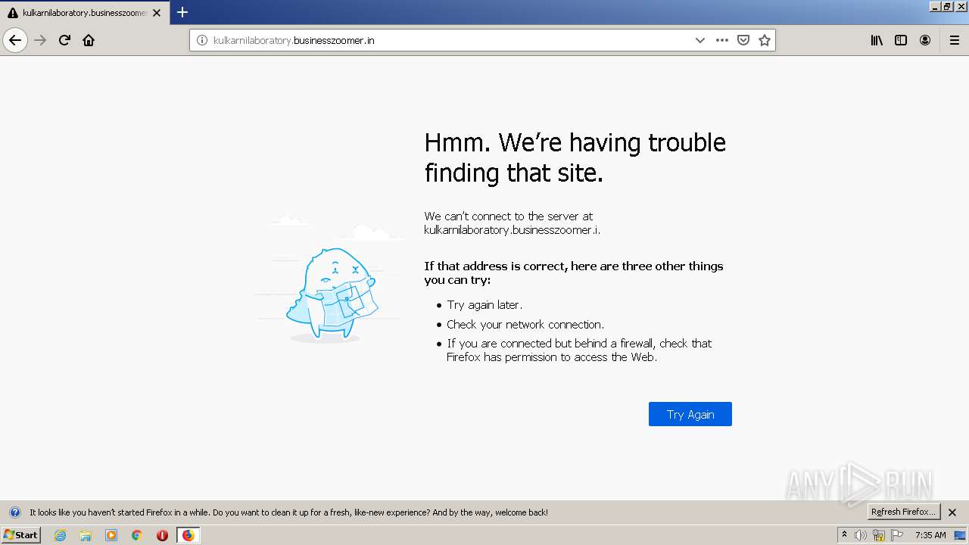Open the Library menu
Viewport: 969px width, 545px height.
(877, 40)
